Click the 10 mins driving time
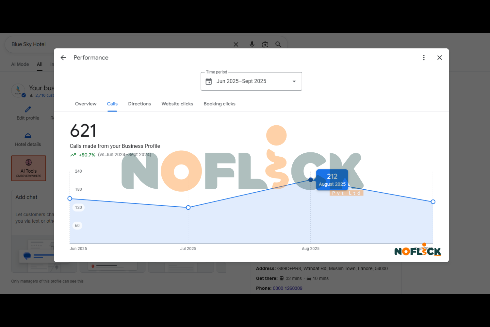 click(320, 278)
